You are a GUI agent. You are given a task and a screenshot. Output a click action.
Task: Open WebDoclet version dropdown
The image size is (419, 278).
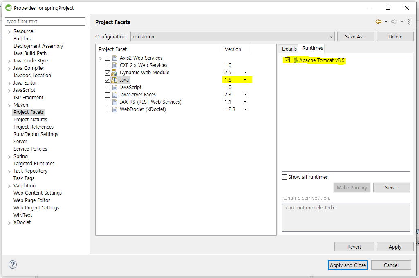click(x=245, y=109)
